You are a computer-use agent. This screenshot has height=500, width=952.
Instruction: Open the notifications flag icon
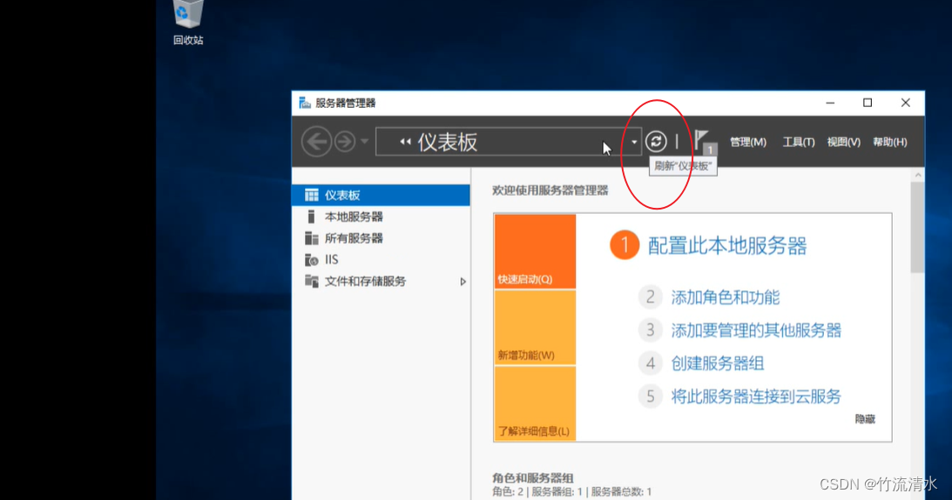pos(705,143)
